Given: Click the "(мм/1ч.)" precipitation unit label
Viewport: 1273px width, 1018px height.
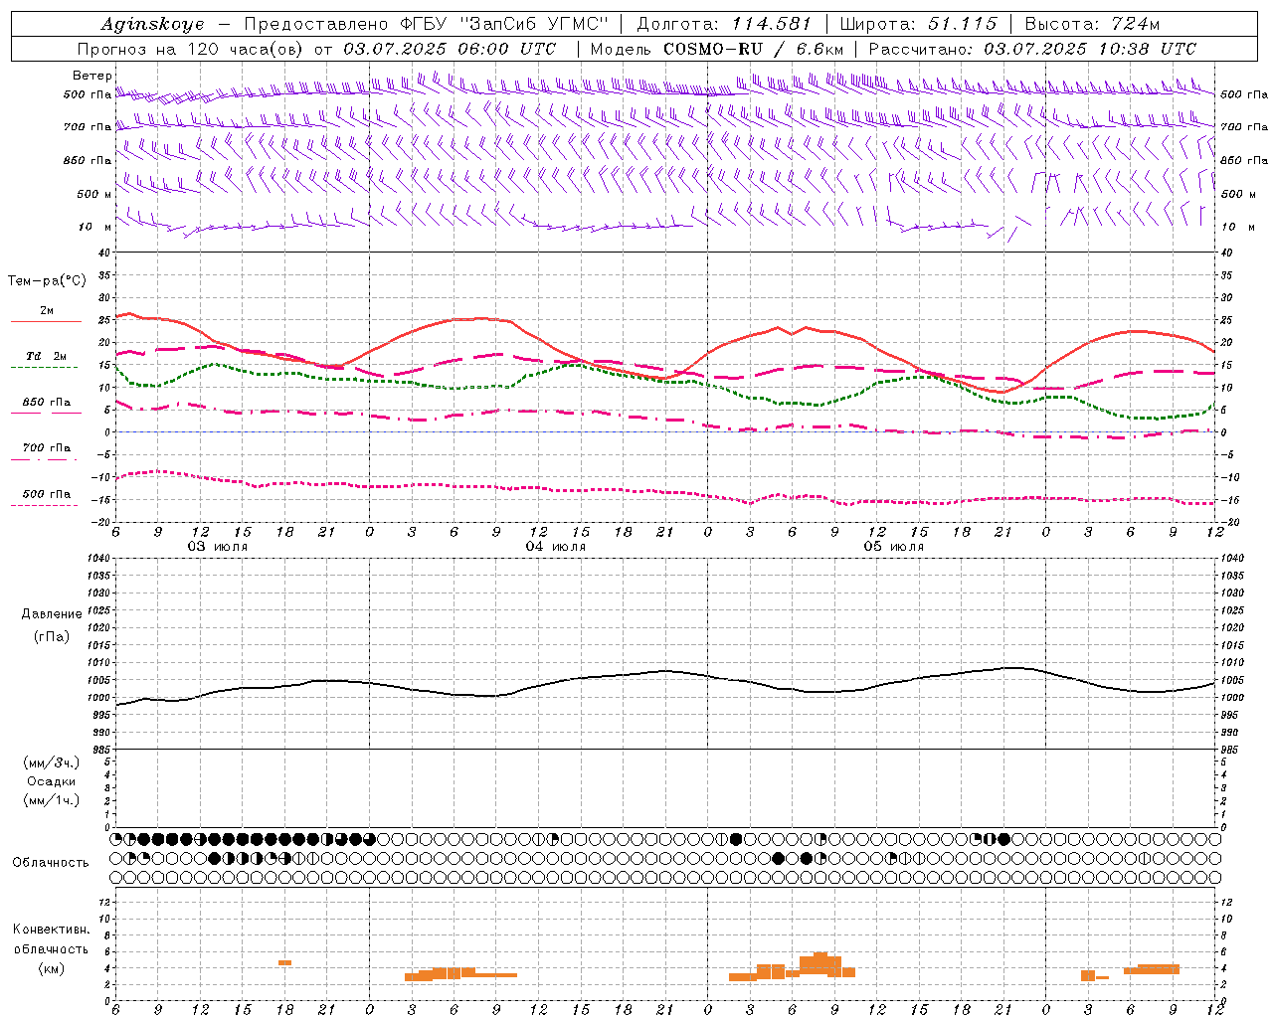Looking at the screenshot, I should pyautogui.click(x=52, y=800).
